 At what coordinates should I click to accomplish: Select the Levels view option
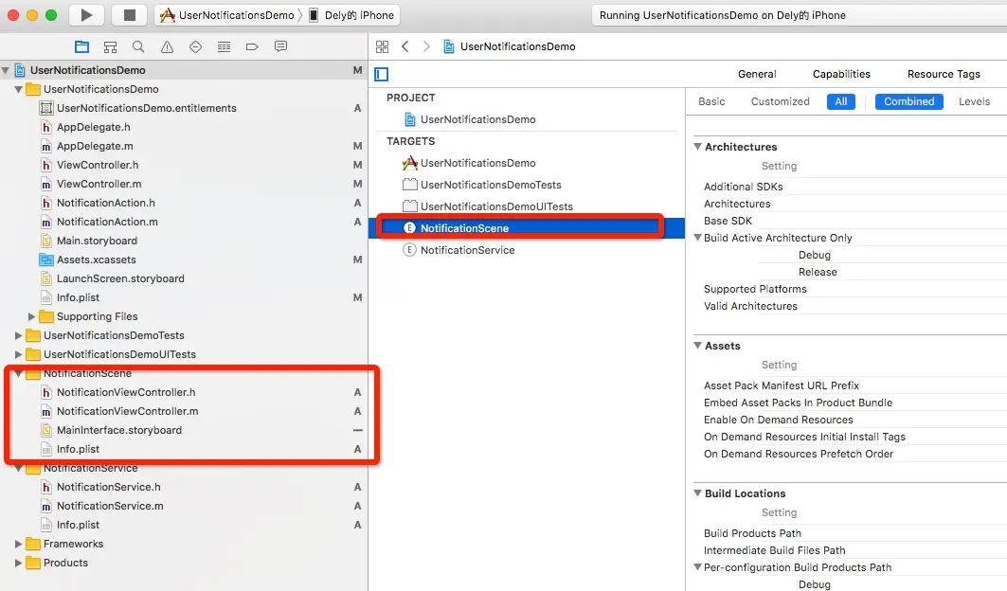[974, 101]
